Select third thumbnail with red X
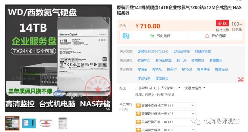The width and height of the screenshot is (248, 132). point(46,123)
